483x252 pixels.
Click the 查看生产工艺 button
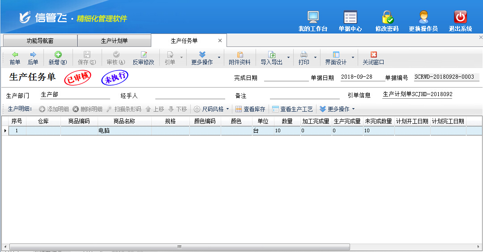click(292, 109)
